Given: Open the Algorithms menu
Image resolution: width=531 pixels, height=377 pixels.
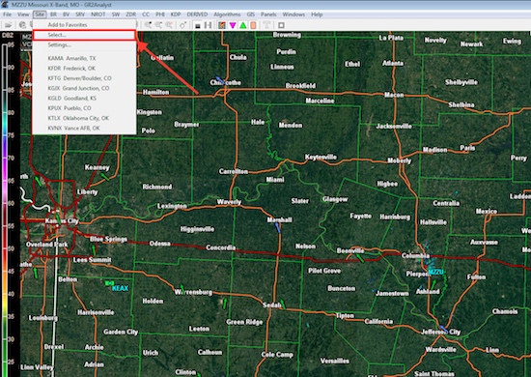Looking at the screenshot, I should 227,14.
